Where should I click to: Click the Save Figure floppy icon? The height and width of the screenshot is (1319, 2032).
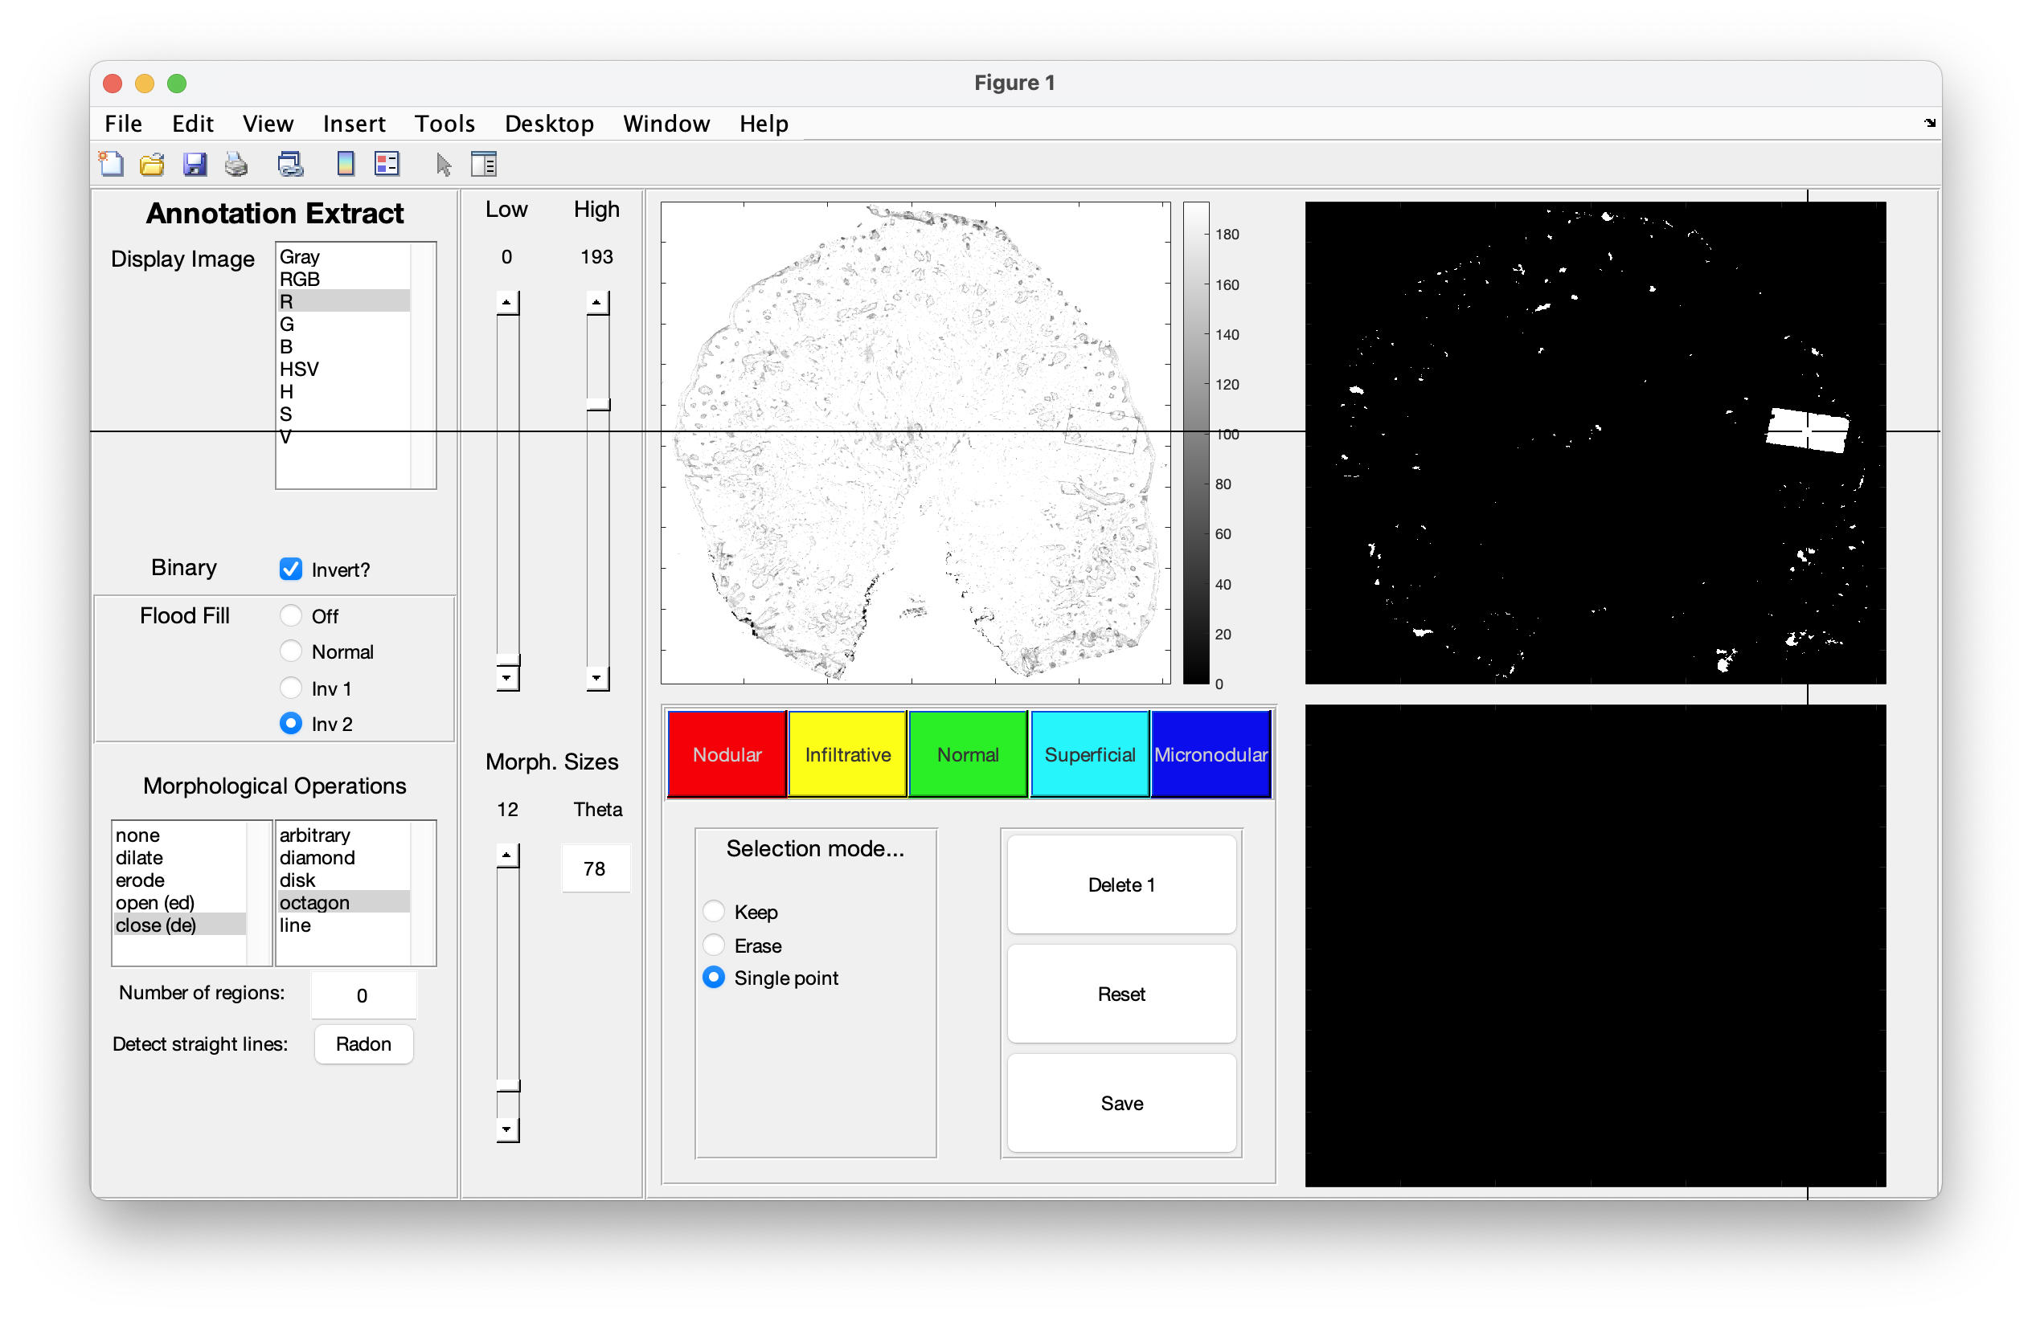(195, 164)
